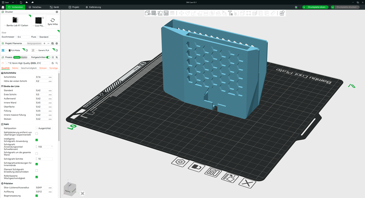Open the Fluss Standard dropdown
The height and width of the screenshot is (198, 365).
pos(47,37)
